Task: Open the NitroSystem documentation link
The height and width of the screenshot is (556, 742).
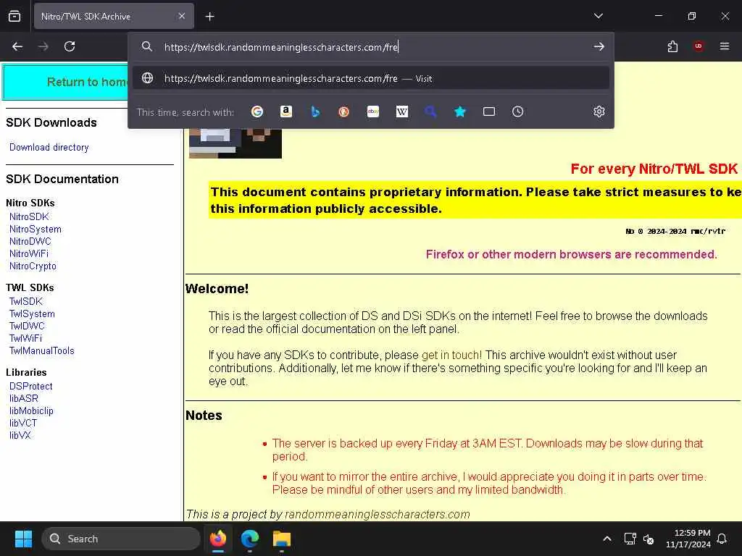Action: point(36,229)
